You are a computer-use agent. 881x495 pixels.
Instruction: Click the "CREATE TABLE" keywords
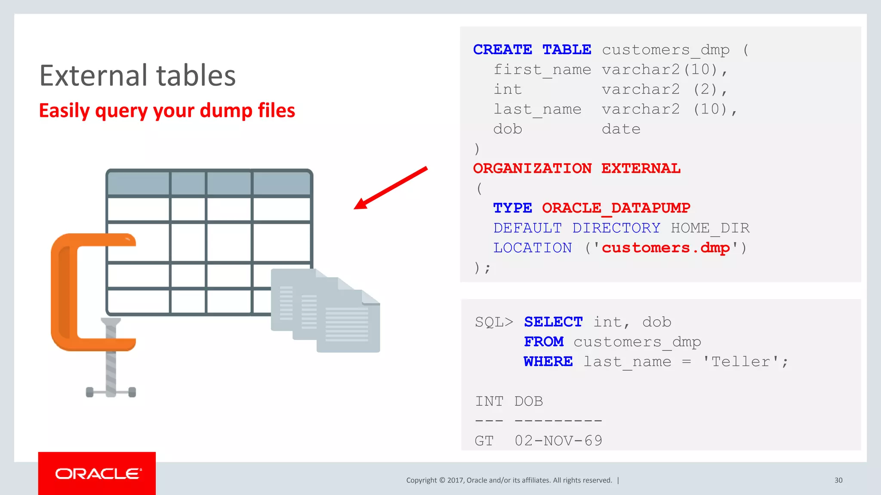(532, 49)
